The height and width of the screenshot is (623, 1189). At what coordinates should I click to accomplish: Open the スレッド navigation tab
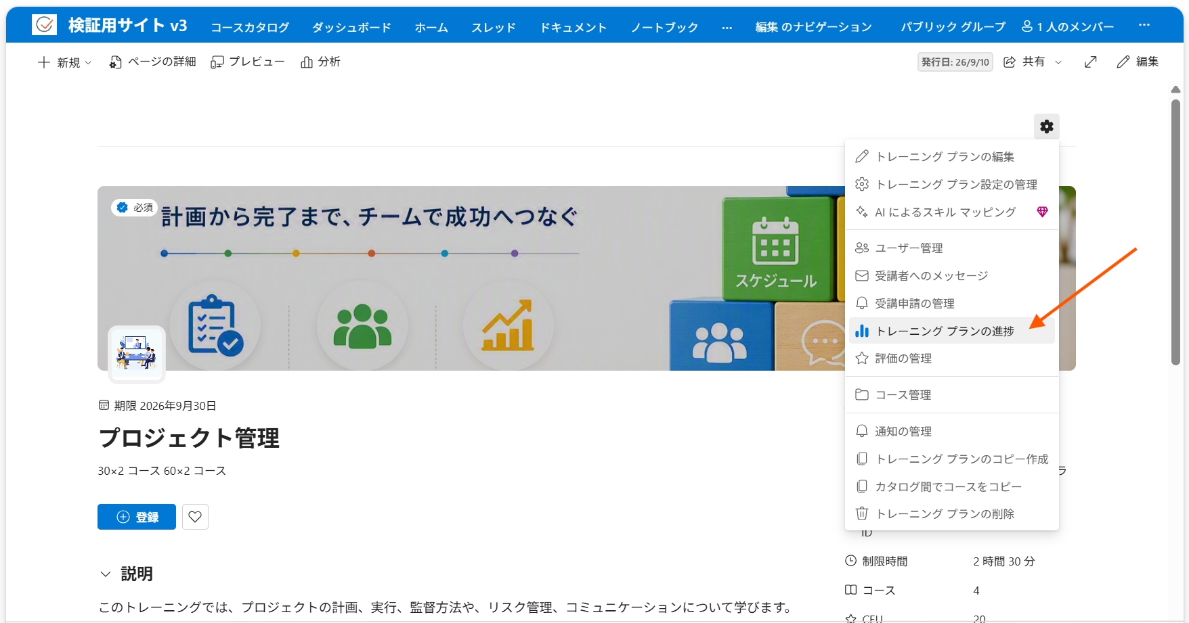(494, 28)
